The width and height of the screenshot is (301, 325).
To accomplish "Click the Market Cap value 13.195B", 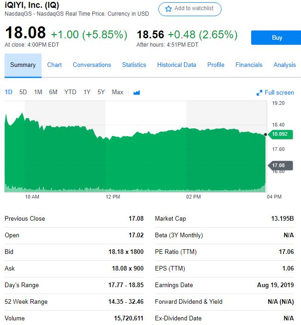I will coord(283,219).
